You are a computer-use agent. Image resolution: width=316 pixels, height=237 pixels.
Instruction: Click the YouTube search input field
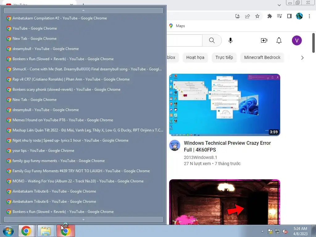coord(185,40)
